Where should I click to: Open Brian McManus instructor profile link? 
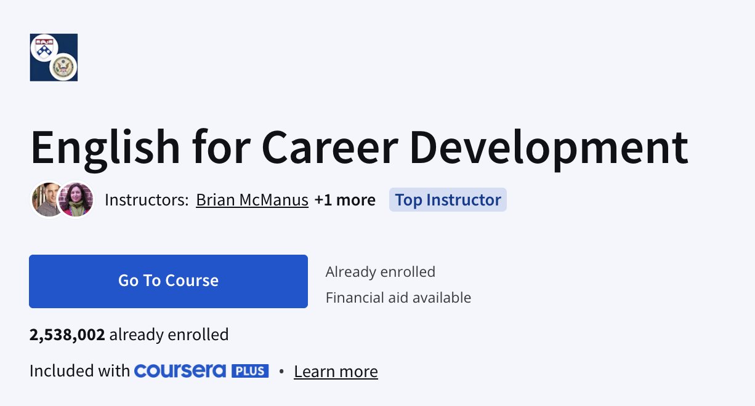pos(252,200)
